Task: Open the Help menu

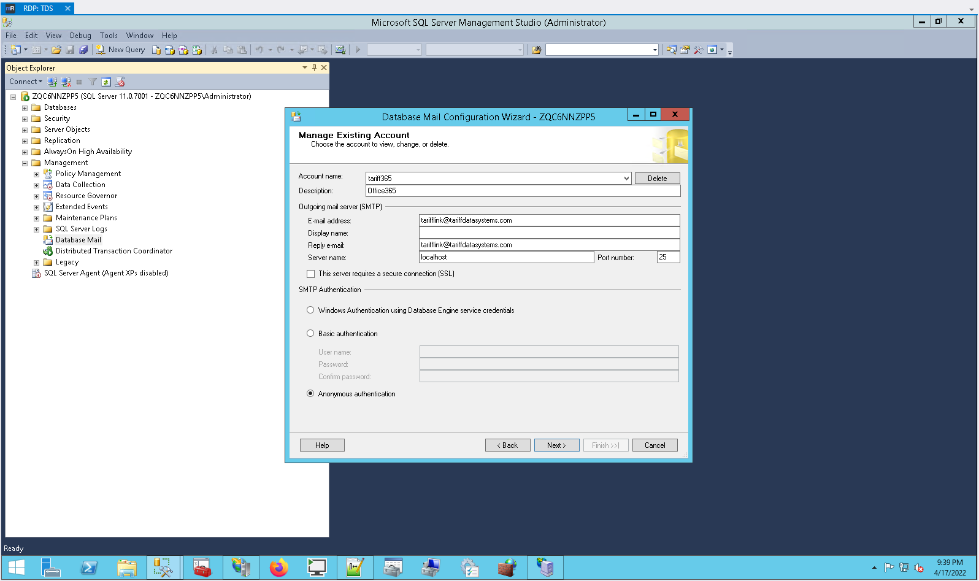Action: coord(169,36)
